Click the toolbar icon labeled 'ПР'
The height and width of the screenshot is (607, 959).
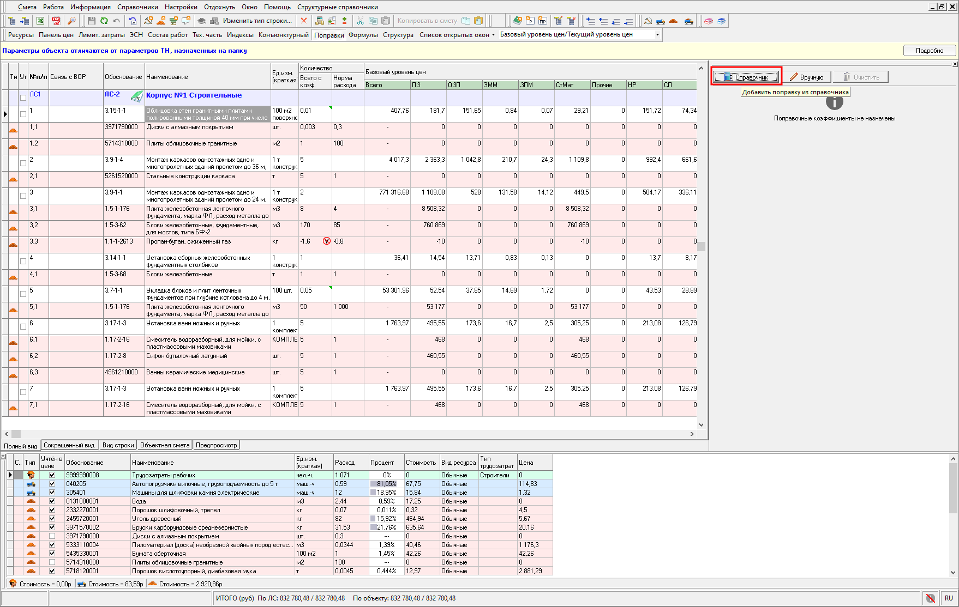pos(543,21)
